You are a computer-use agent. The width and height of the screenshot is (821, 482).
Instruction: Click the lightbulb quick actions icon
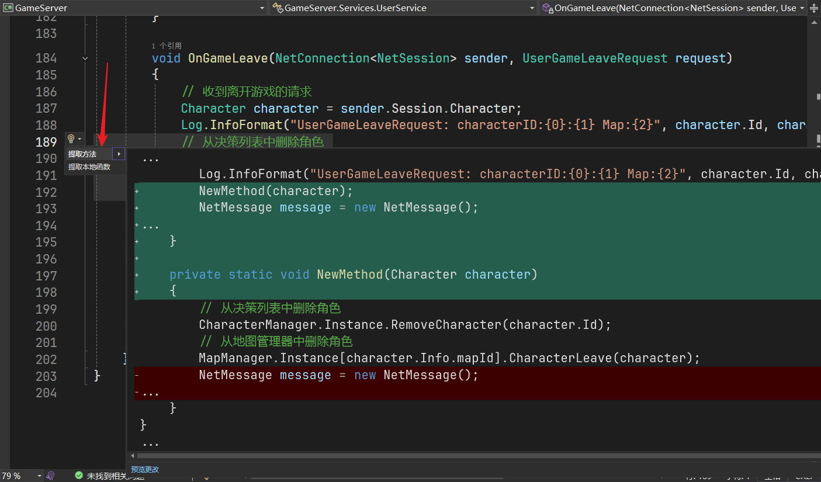[x=71, y=139]
